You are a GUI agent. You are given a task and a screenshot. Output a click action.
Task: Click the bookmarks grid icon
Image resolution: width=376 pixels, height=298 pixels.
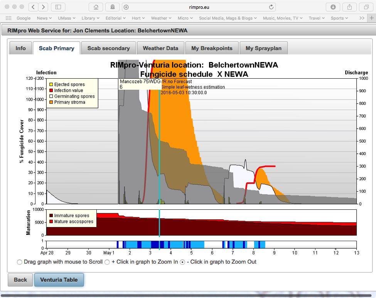8,18
